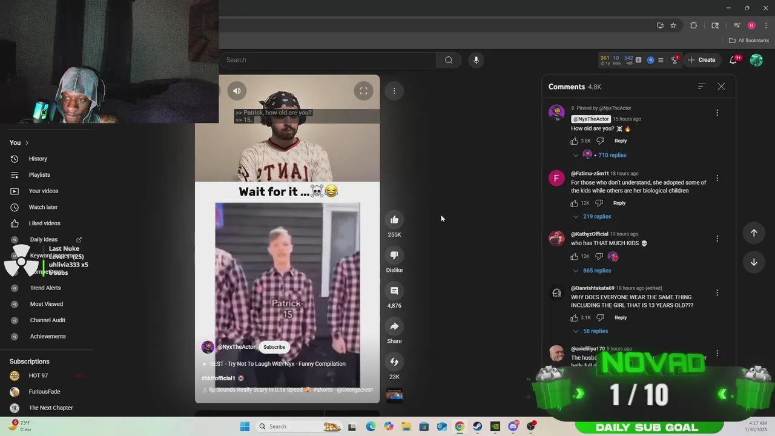Viewport: 775px width, 436px height.
Task: Like the Short with 255K likes
Action: click(x=394, y=219)
